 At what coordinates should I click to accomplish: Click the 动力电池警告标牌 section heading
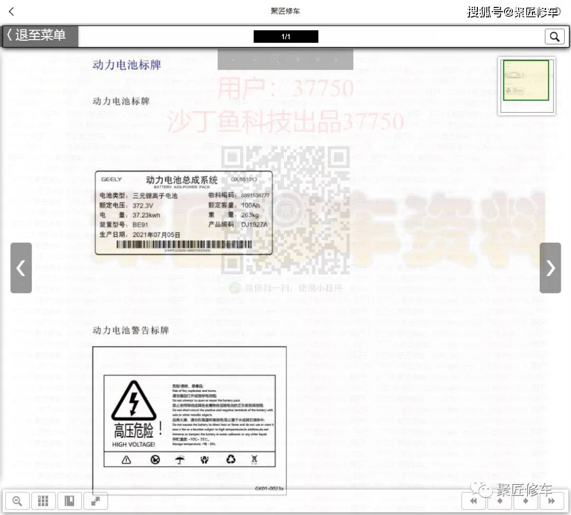click(x=131, y=330)
